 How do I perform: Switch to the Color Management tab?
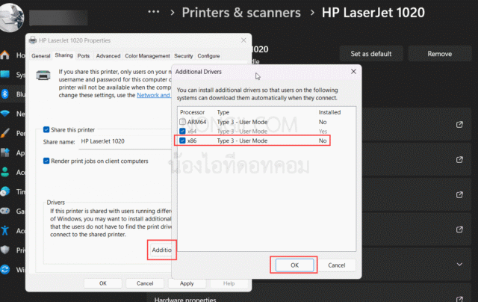coord(148,56)
